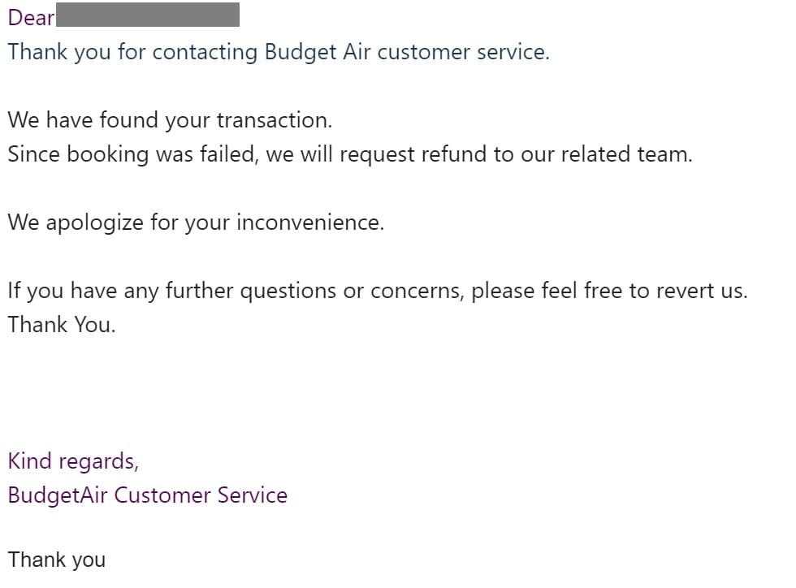
Task: Click the "Thank You." line mid-email
Action: coord(62,325)
